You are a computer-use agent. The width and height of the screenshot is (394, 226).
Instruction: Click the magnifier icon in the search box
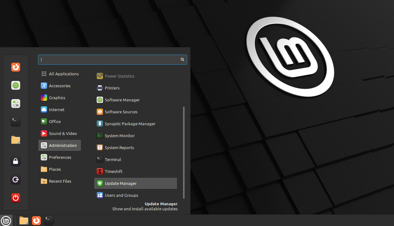pos(182,60)
